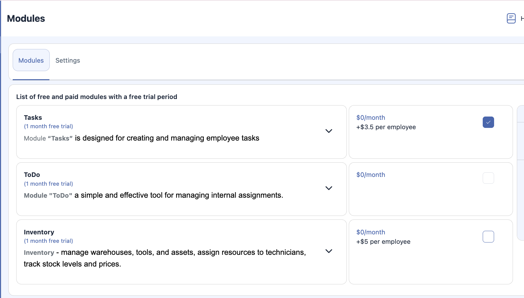Expand the ToDo module chevron
The height and width of the screenshot is (298, 524).
329,188
